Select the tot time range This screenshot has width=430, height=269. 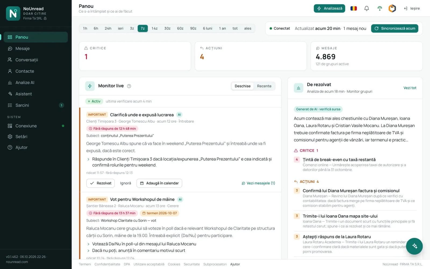pos(235,28)
